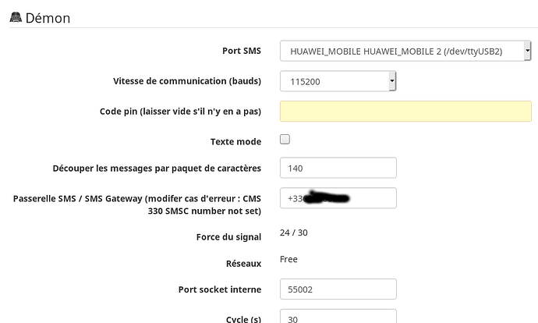Click the "Réseaux" label
The width and height of the screenshot is (538, 323).
click(242, 264)
